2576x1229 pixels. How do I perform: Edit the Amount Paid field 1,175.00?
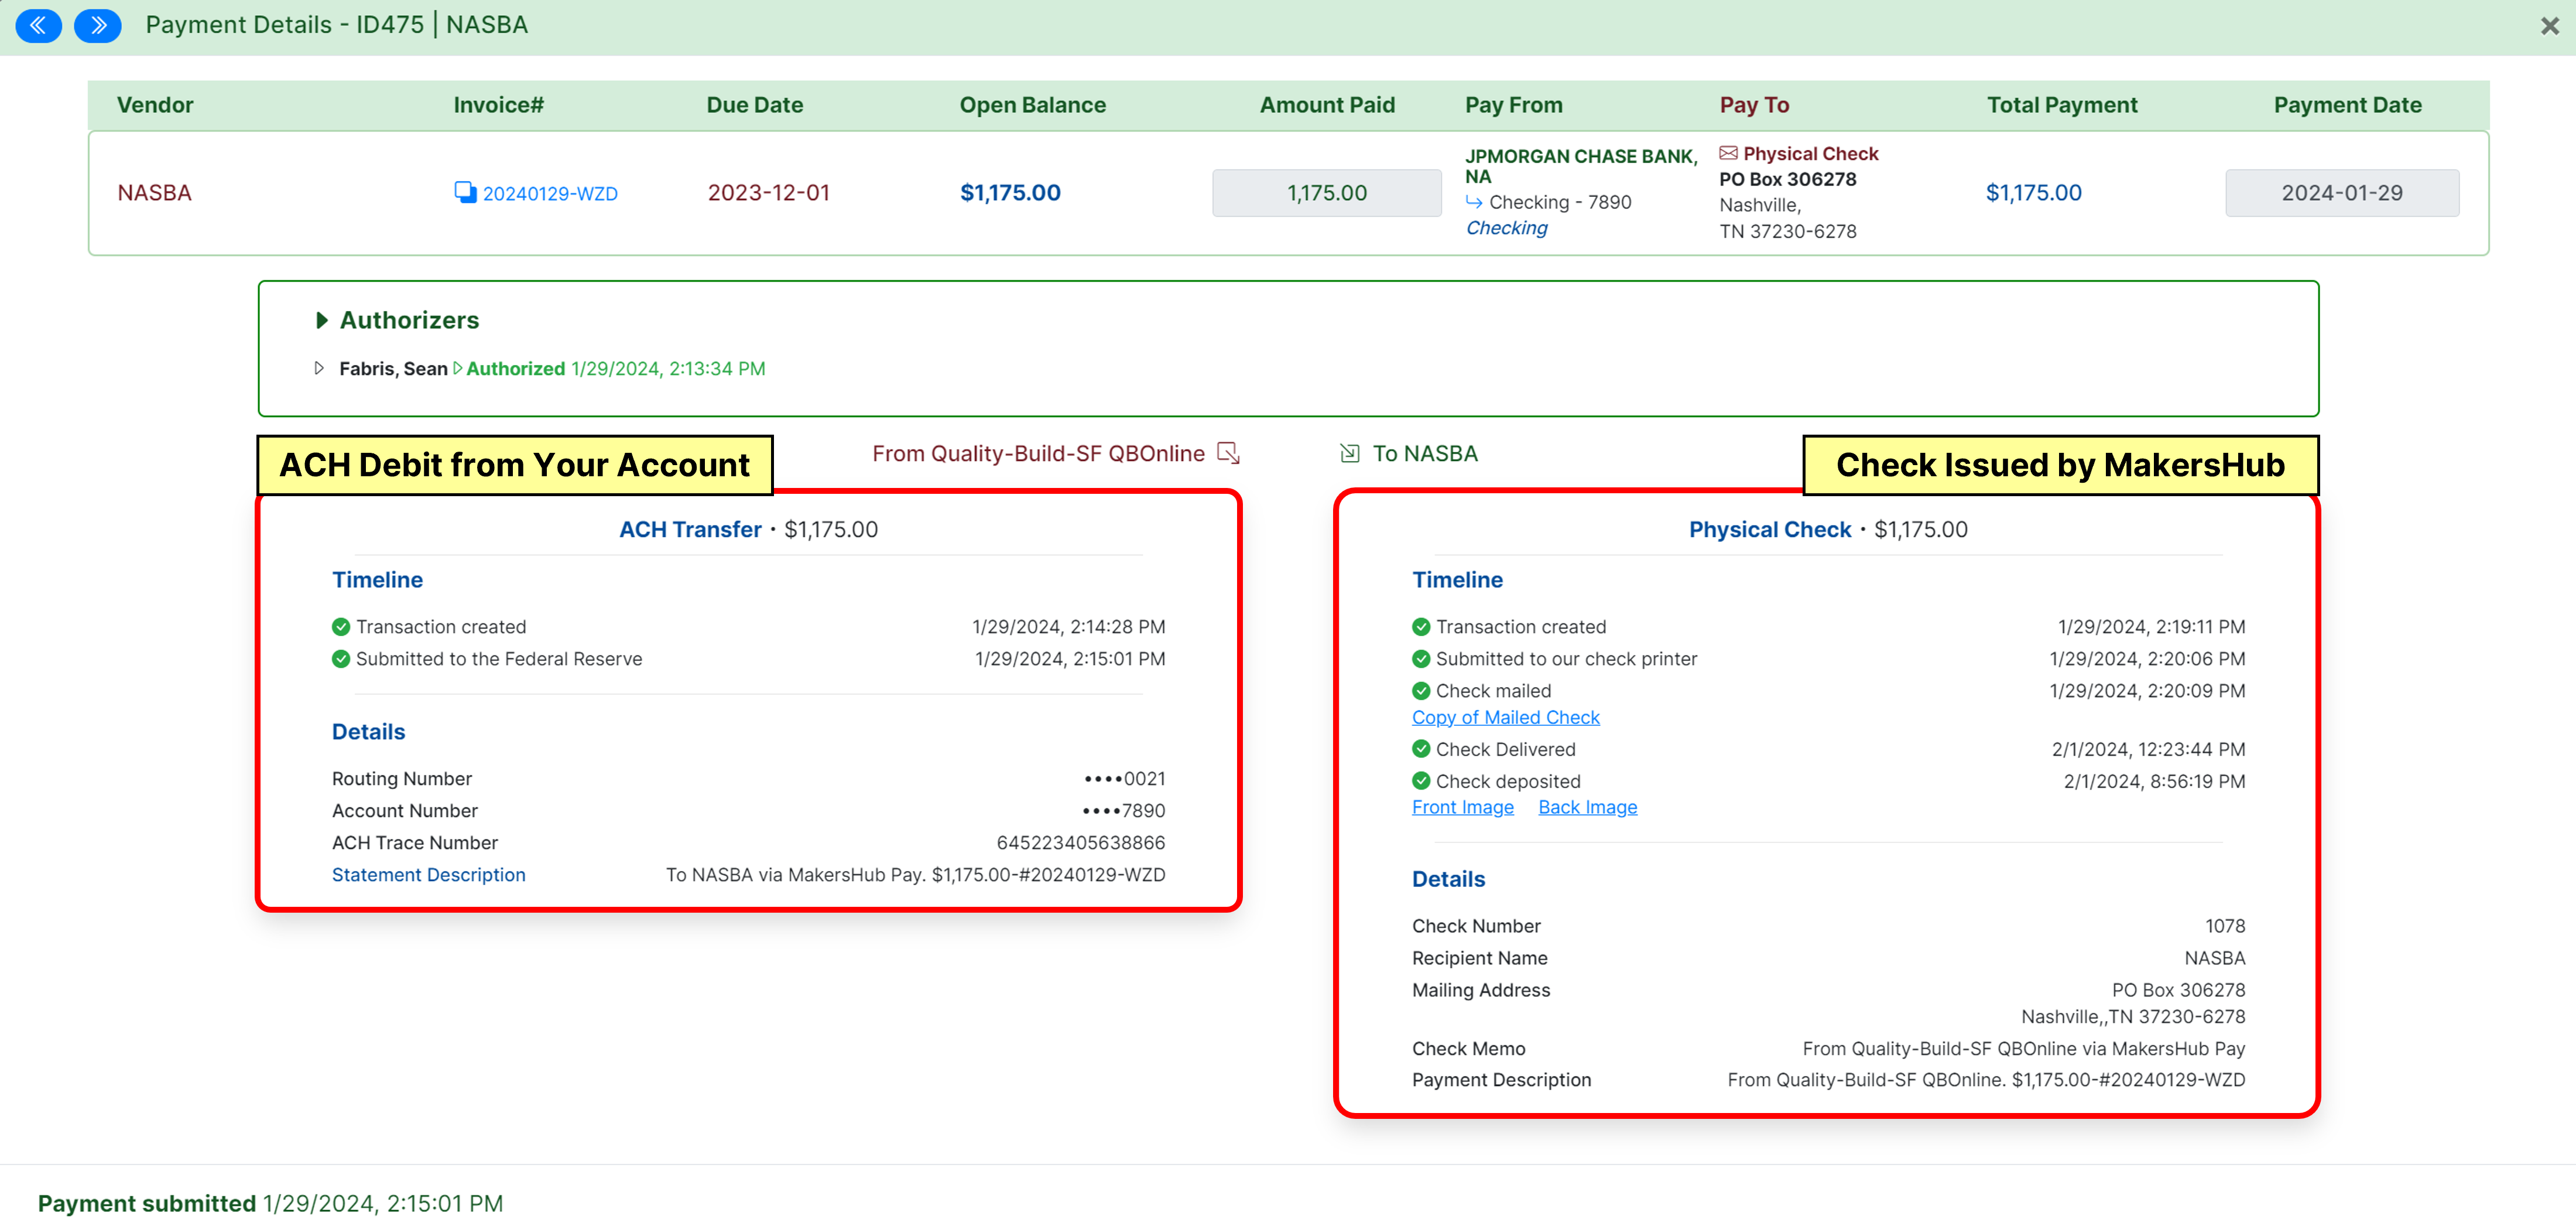1326,192
